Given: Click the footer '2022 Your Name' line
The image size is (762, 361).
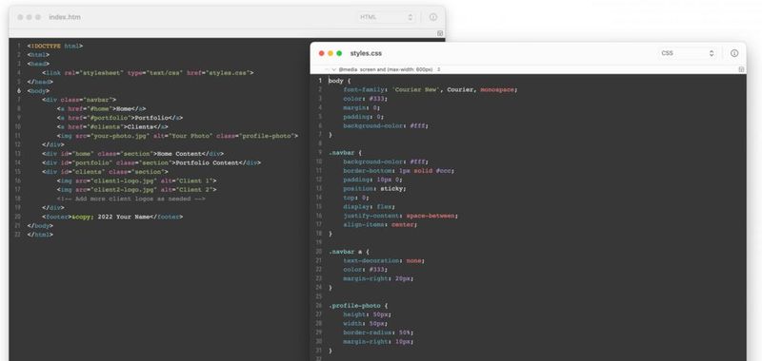Looking at the screenshot, I should click(112, 217).
